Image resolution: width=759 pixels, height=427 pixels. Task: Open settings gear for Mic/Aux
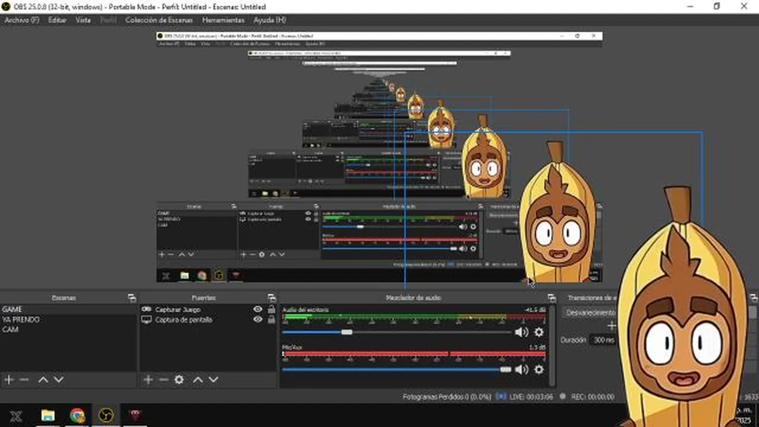tap(538, 369)
